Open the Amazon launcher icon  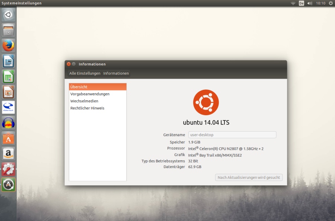pyautogui.click(x=8, y=154)
